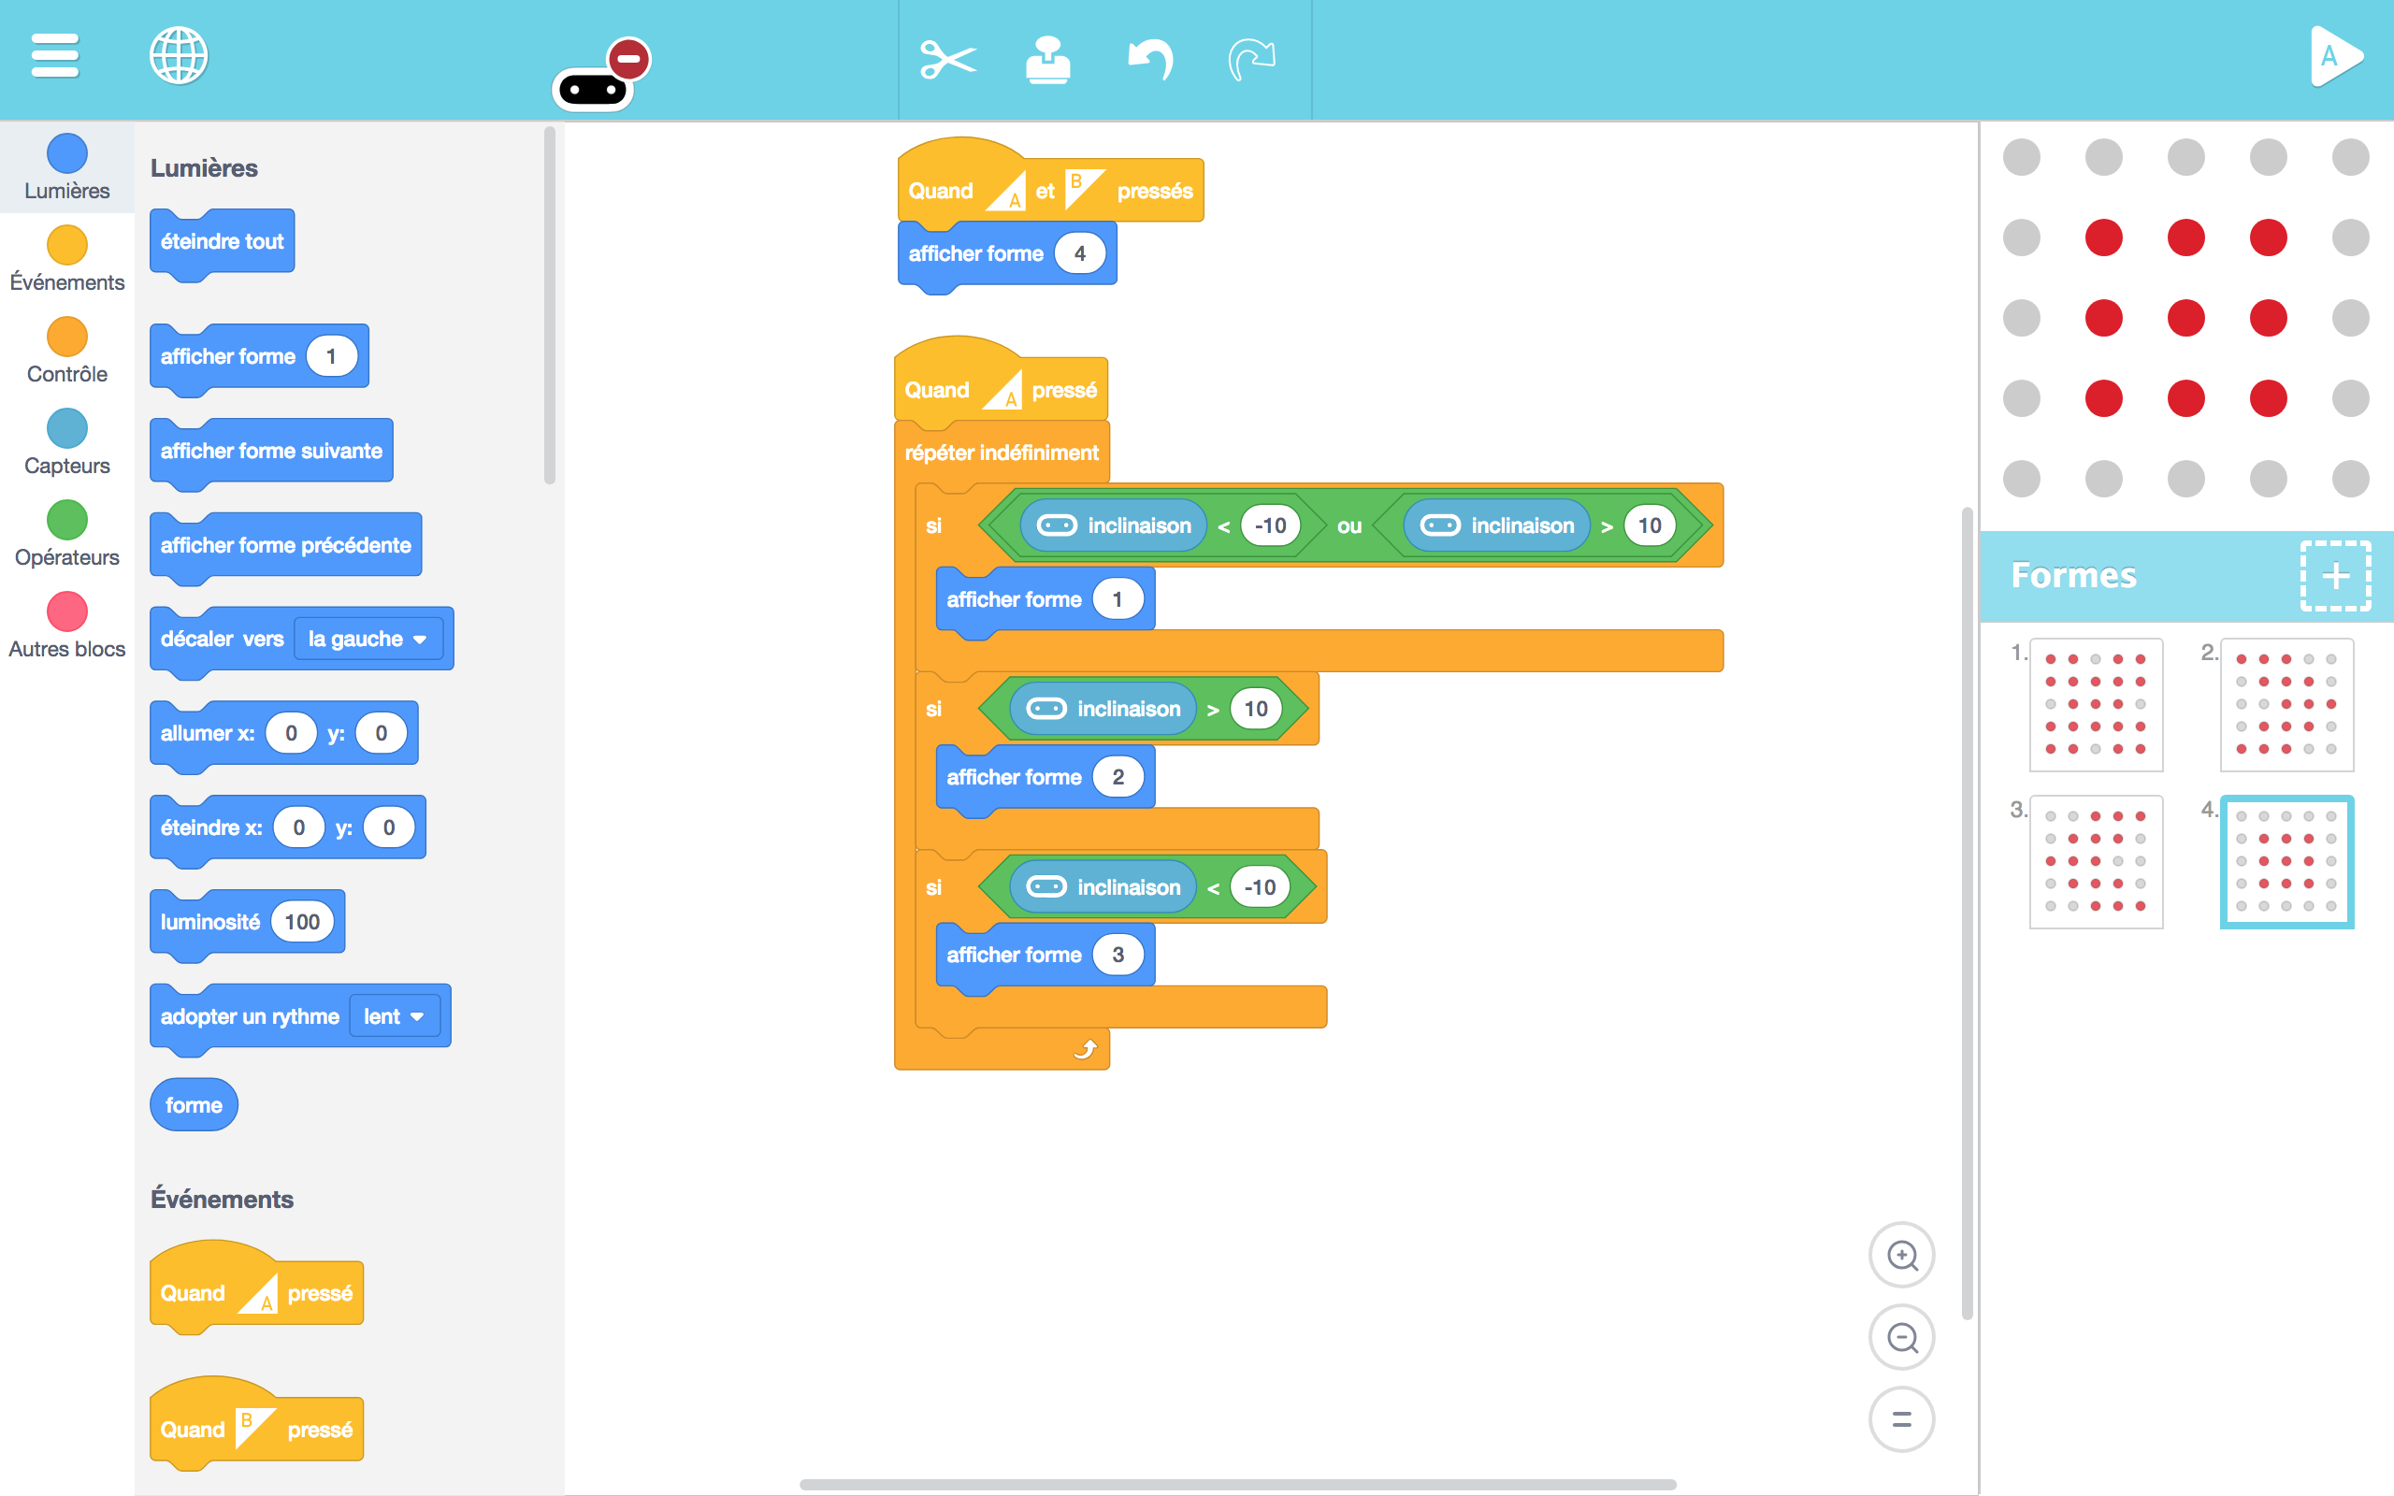Click the scissors cut icon
The height and width of the screenshot is (1496, 2394).
946,59
